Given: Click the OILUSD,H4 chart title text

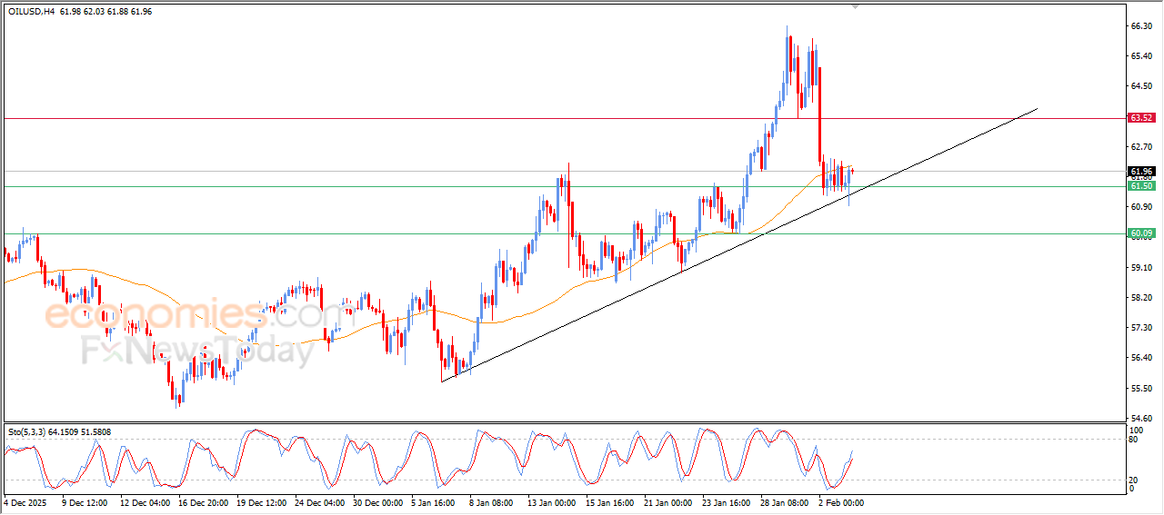Looking at the screenshot, I should 32,11.
